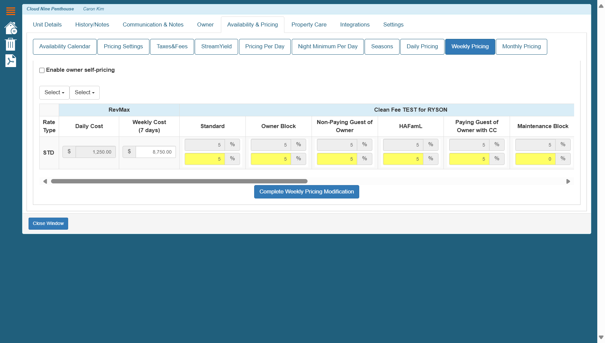The height and width of the screenshot is (343, 605).
Task: Click yellow Paying Guest of Owner input
Action: pos(469,159)
